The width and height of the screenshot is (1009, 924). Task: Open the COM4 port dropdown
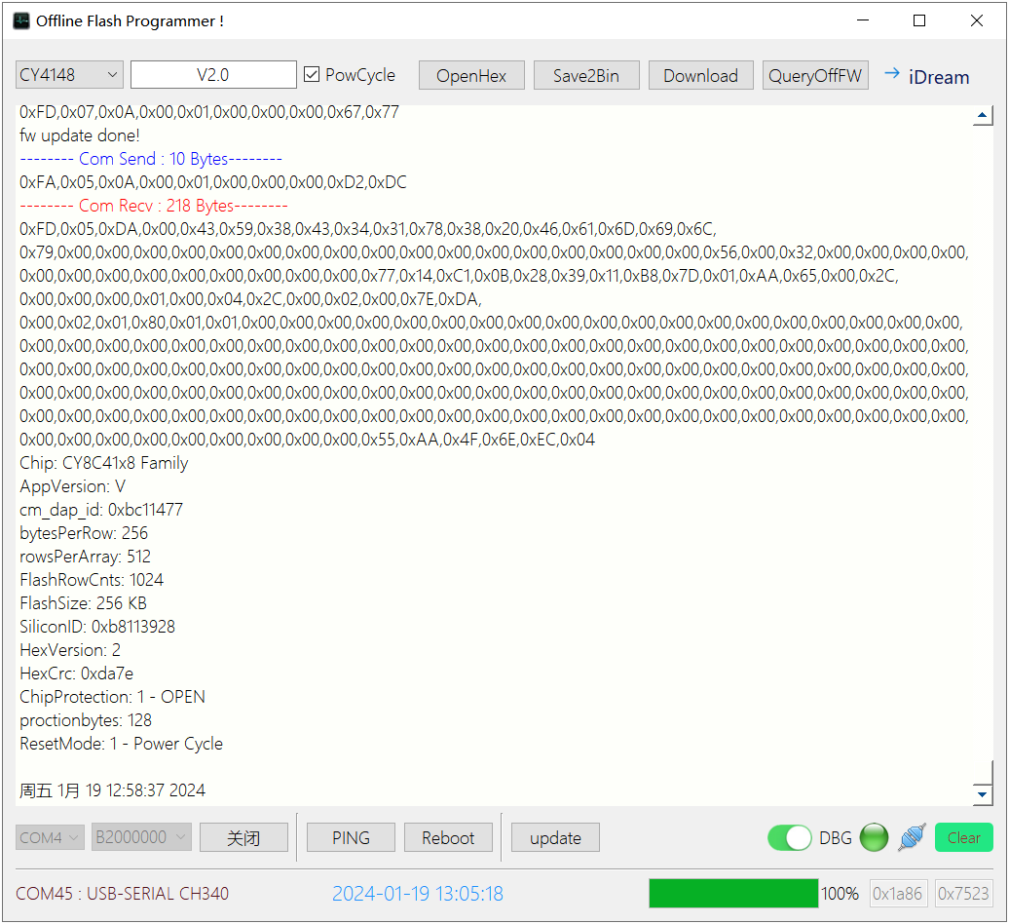[50, 837]
